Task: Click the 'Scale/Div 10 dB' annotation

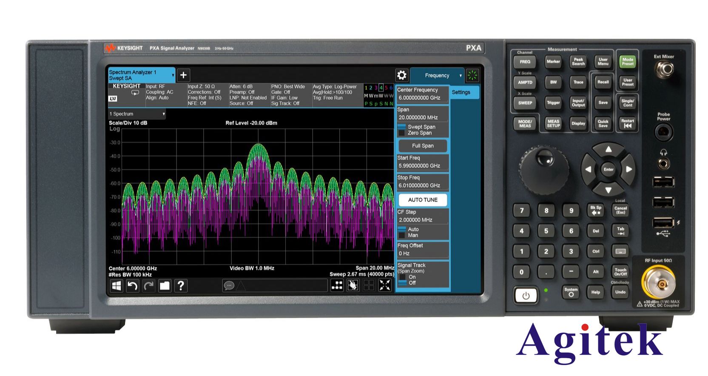Action: (x=128, y=123)
